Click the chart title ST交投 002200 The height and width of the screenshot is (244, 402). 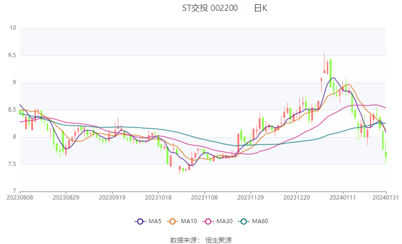point(210,8)
